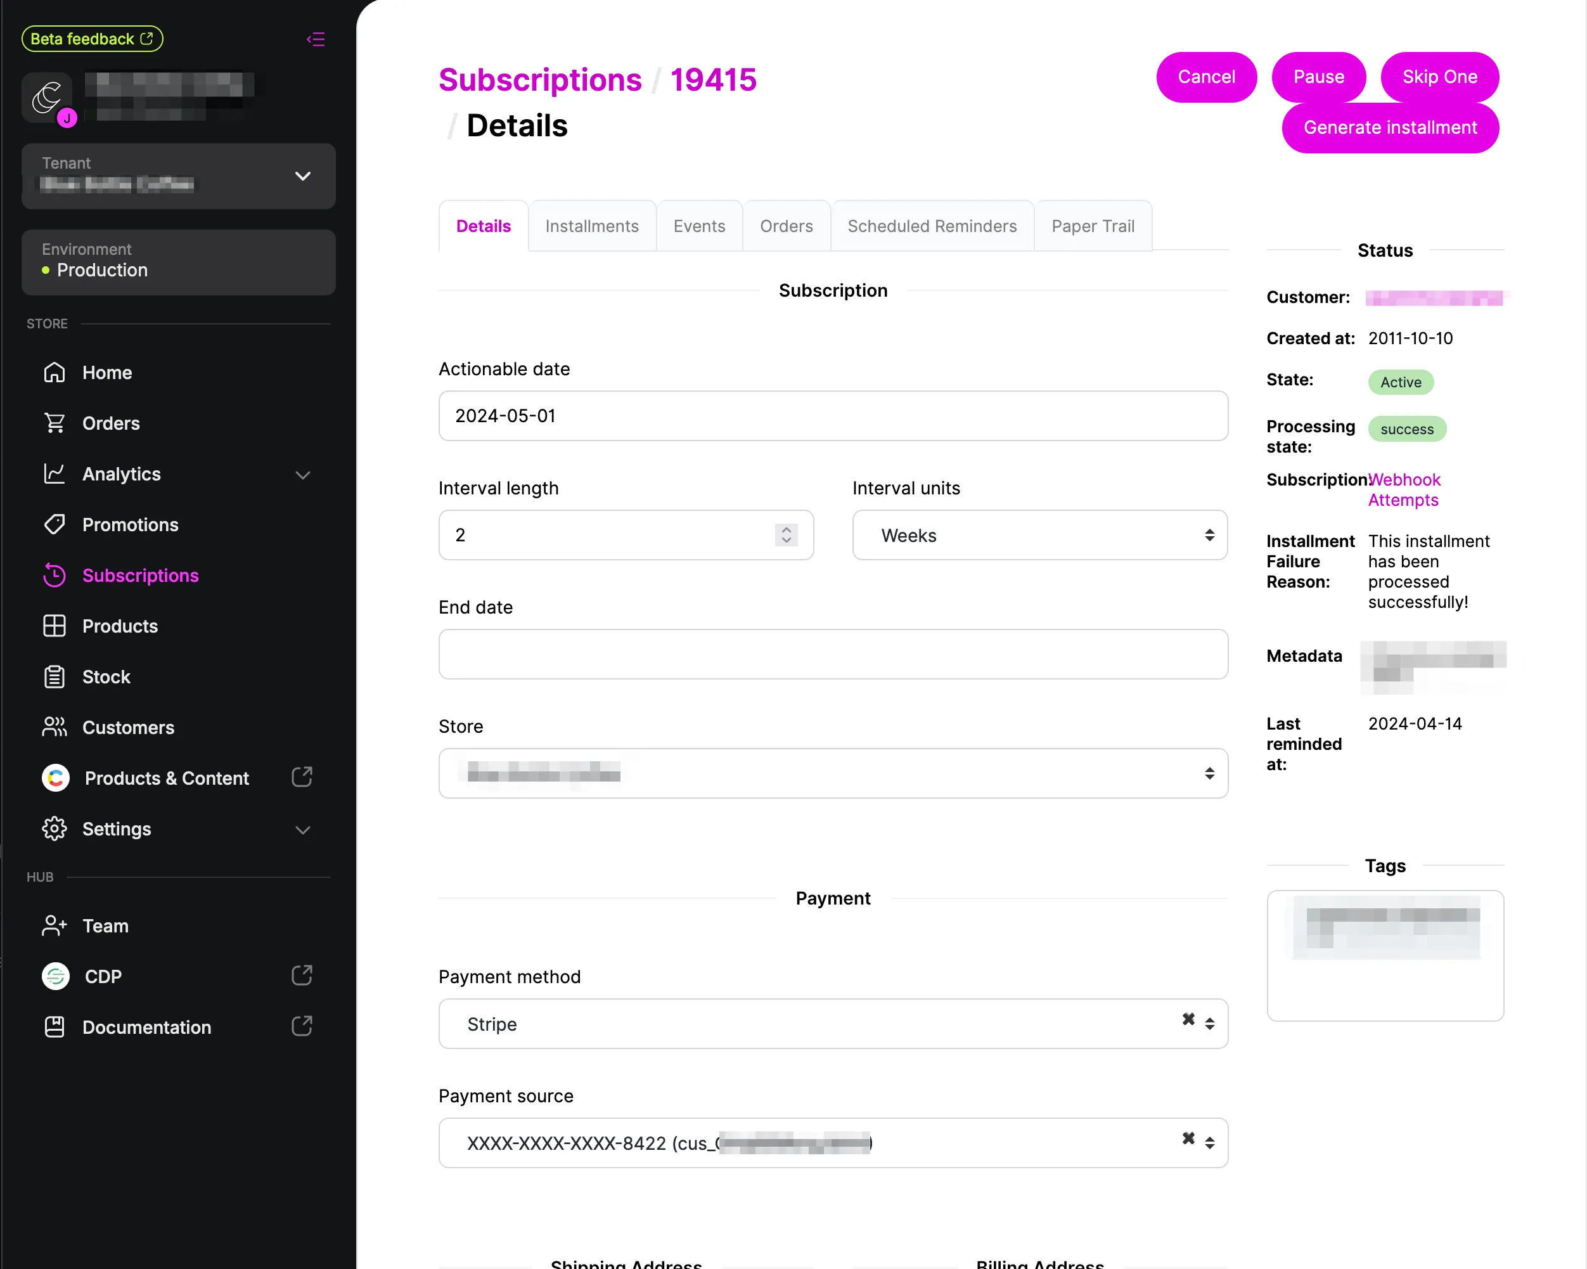Open CDP external link arrow icon
The height and width of the screenshot is (1269, 1587).
pyautogui.click(x=302, y=976)
